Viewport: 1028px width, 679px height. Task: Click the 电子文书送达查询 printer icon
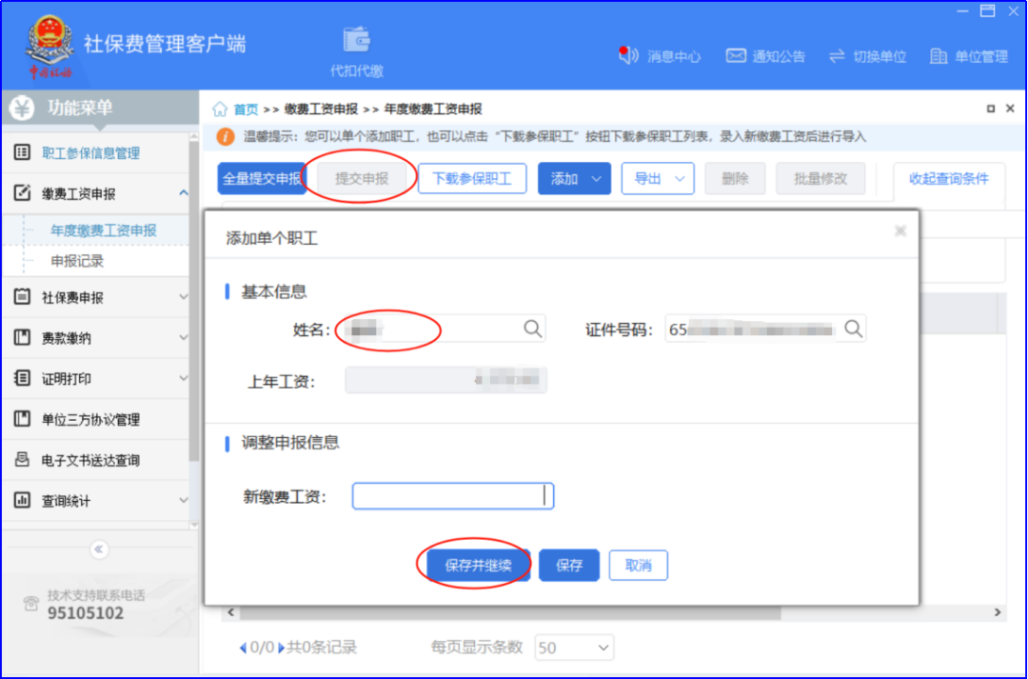pos(22,459)
